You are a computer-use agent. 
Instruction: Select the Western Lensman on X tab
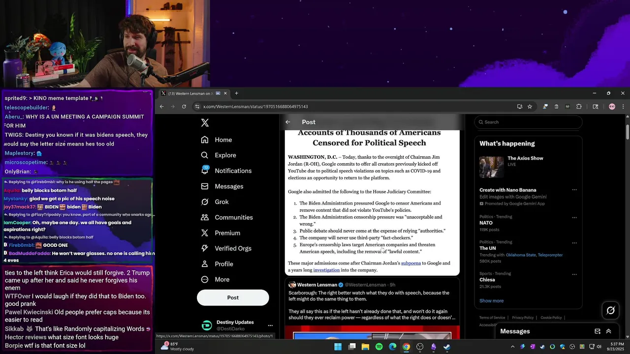(193, 93)
